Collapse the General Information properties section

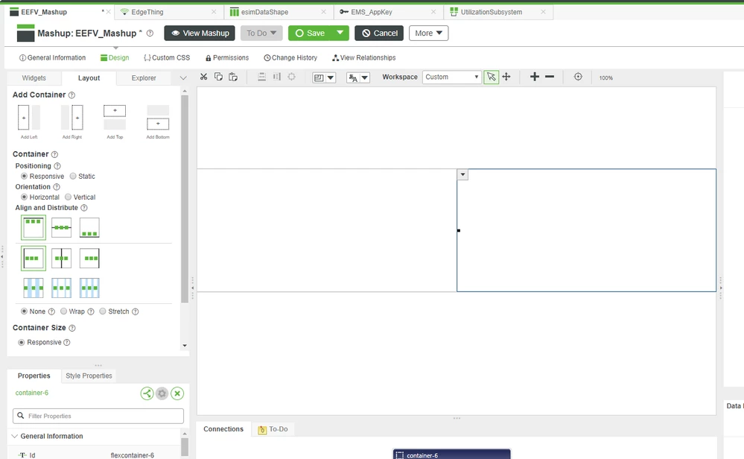[x=15, y=436]
